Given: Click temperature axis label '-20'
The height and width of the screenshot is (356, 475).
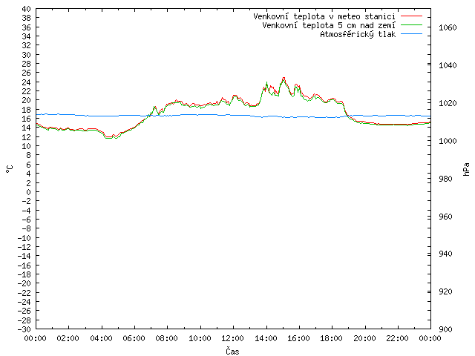Looking at the screenshot, I should 24,283.
